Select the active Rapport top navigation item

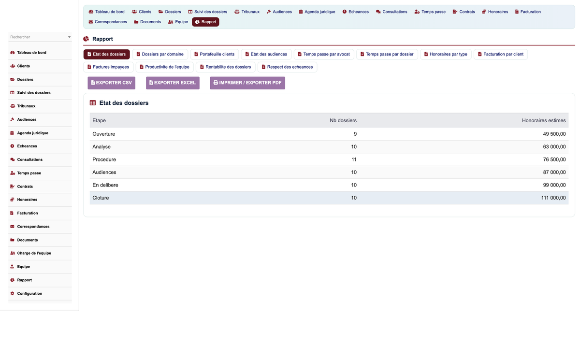point(205,22)
